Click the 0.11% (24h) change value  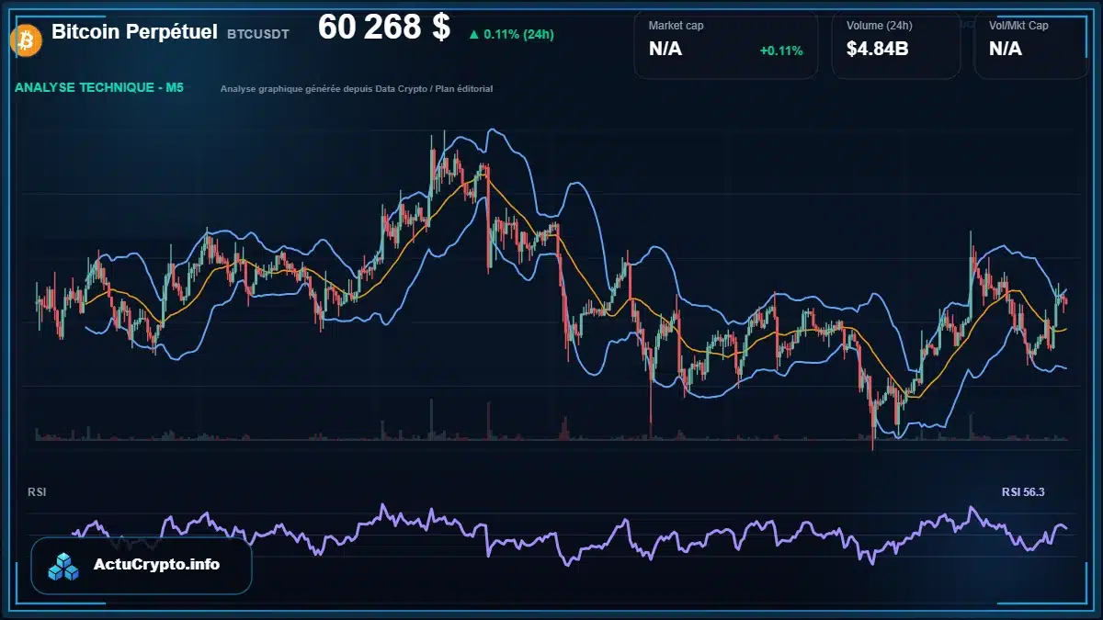pos(519,35)
